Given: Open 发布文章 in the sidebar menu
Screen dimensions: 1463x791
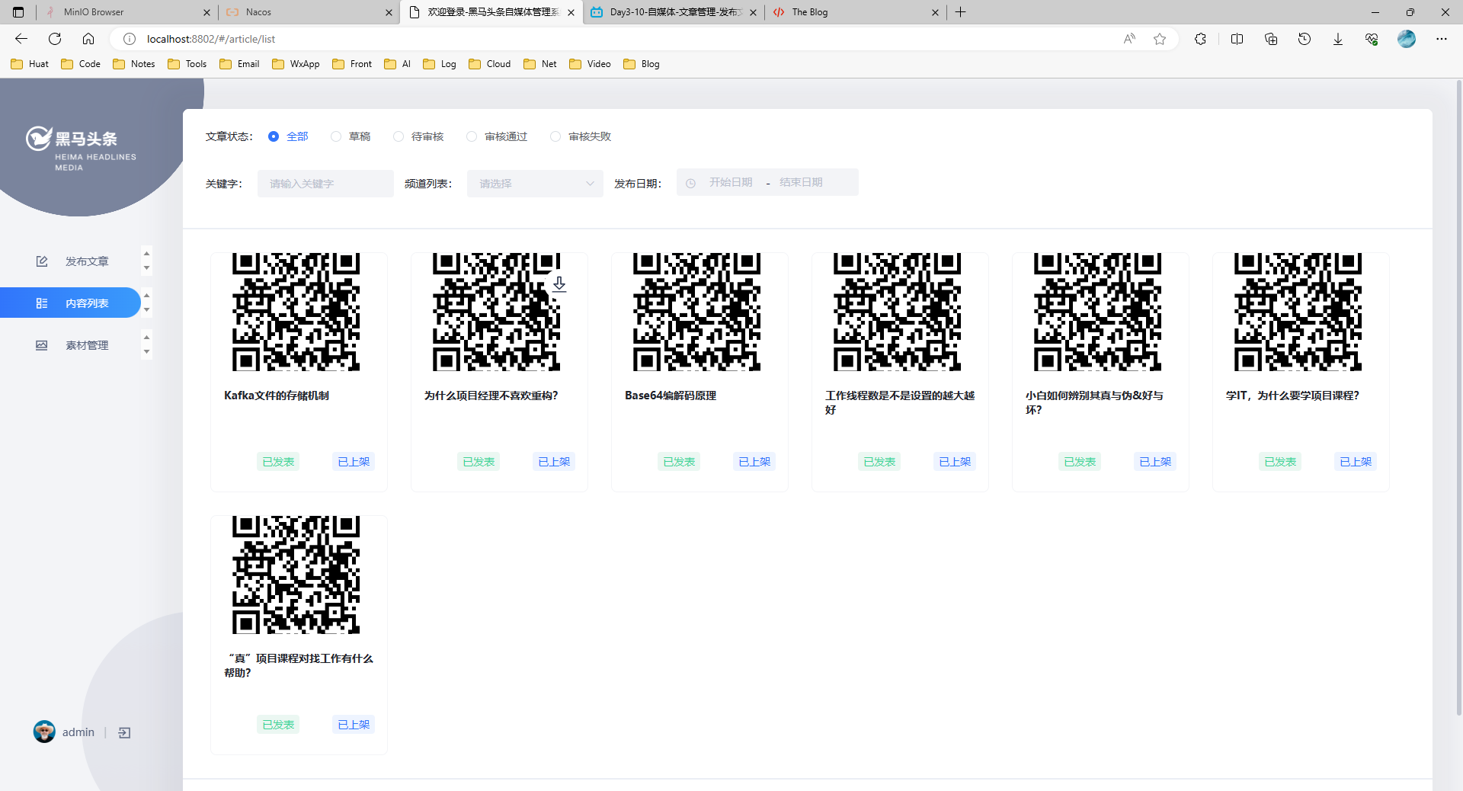Looking at the screenshot, I should pos(87,261).
